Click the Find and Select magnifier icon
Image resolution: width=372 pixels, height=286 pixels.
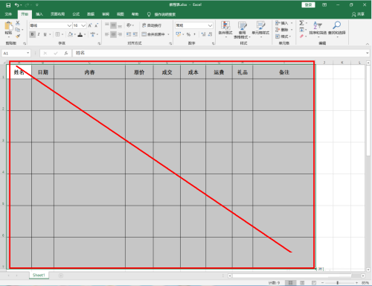336,25
